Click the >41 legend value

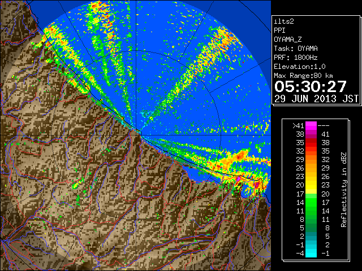(298, 126)
